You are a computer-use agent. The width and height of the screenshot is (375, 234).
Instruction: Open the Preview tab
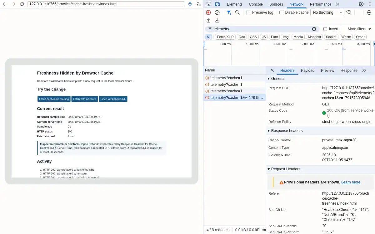coord(327,70)
